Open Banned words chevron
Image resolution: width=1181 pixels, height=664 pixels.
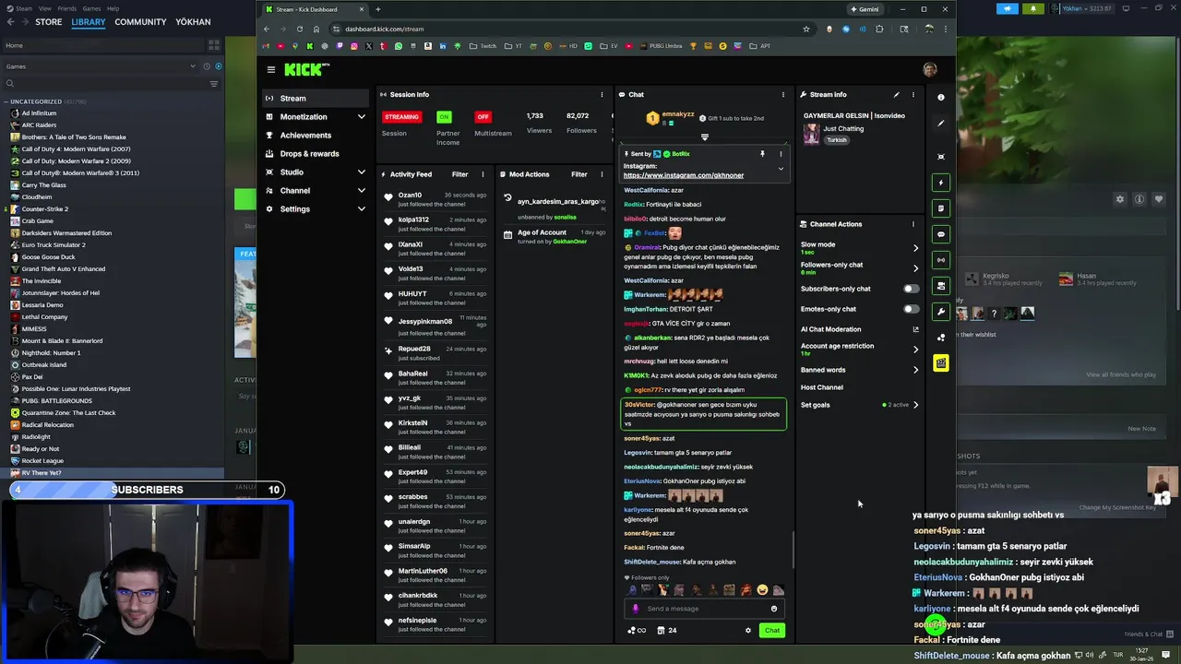915,370
